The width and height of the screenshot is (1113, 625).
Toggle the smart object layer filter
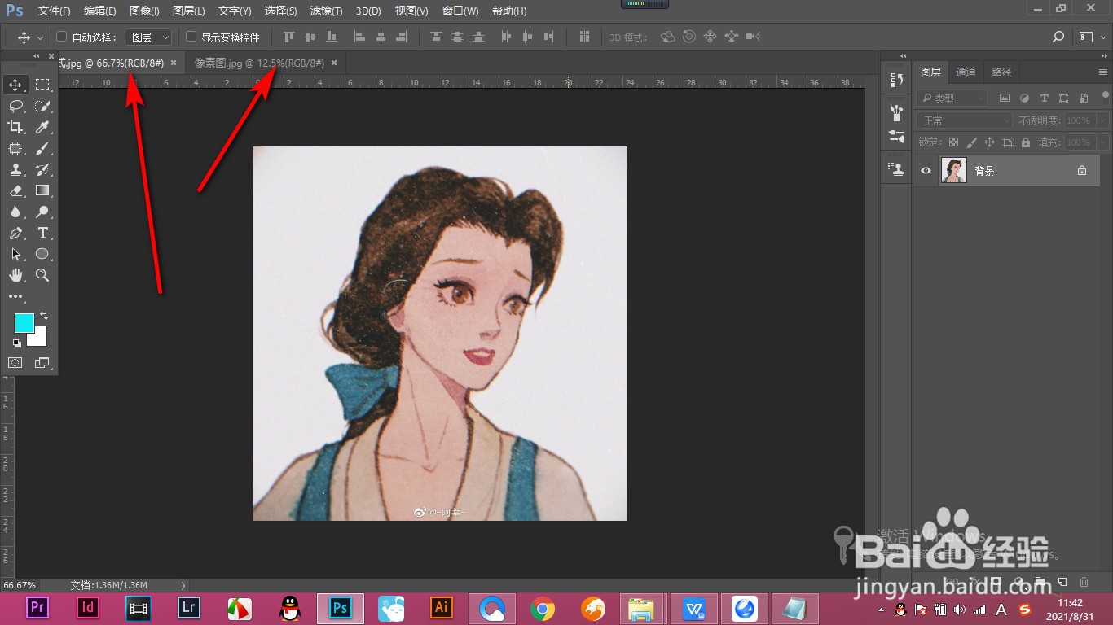click(x=1083, y=98)
